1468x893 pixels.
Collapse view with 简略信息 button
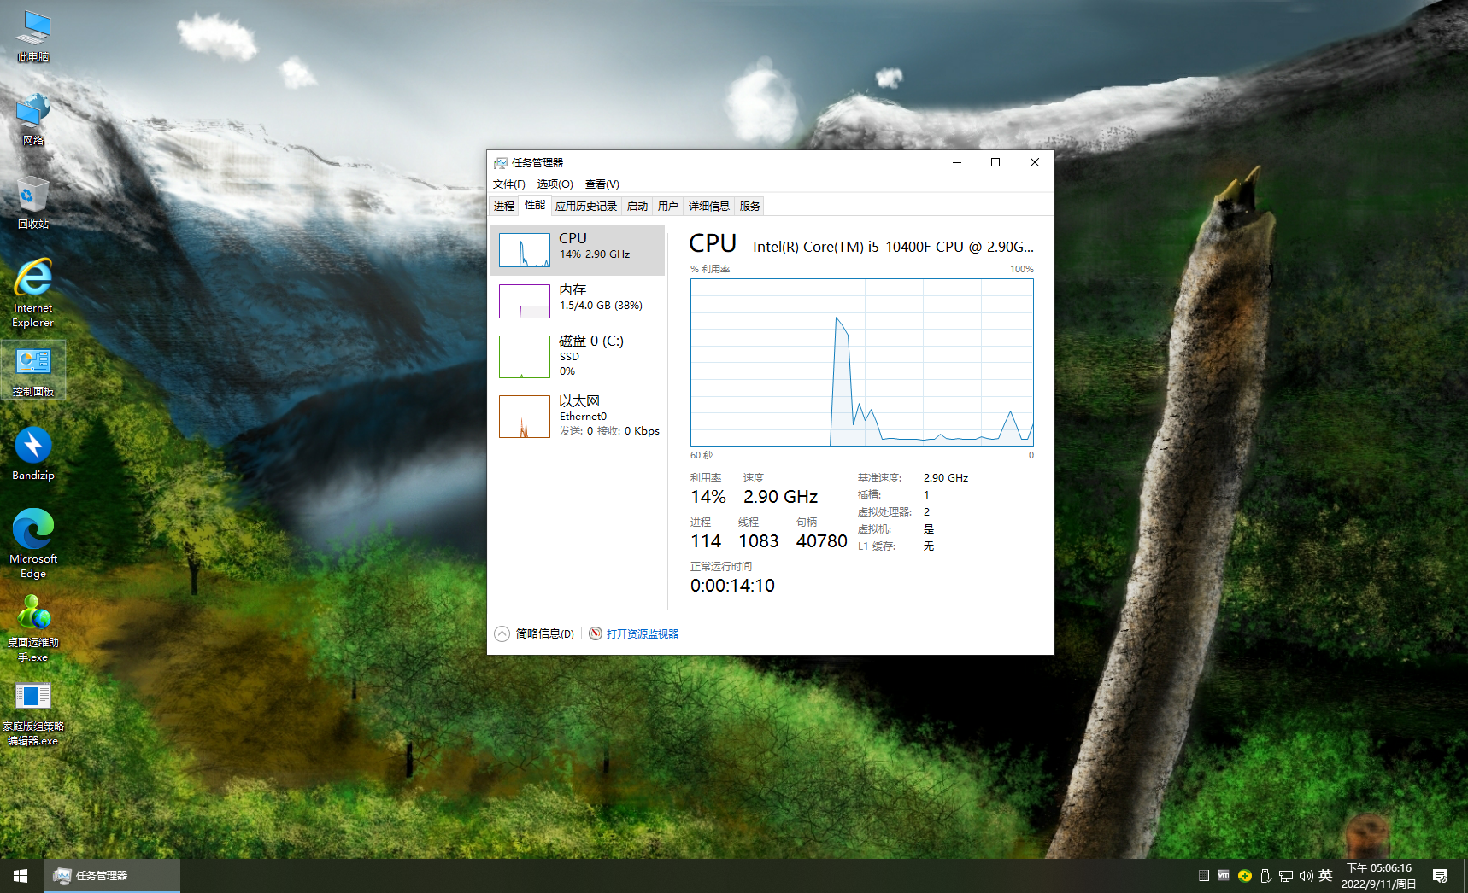pos(535,633)
